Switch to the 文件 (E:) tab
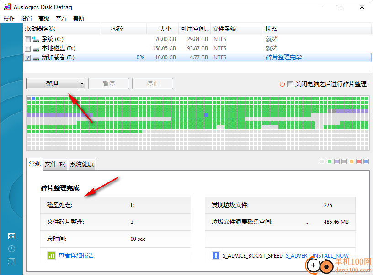This screenshot has width=373, height=275. (55, 165)
